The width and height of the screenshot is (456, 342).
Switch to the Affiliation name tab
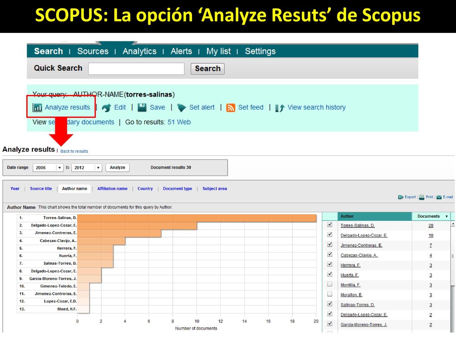(112, 188)
